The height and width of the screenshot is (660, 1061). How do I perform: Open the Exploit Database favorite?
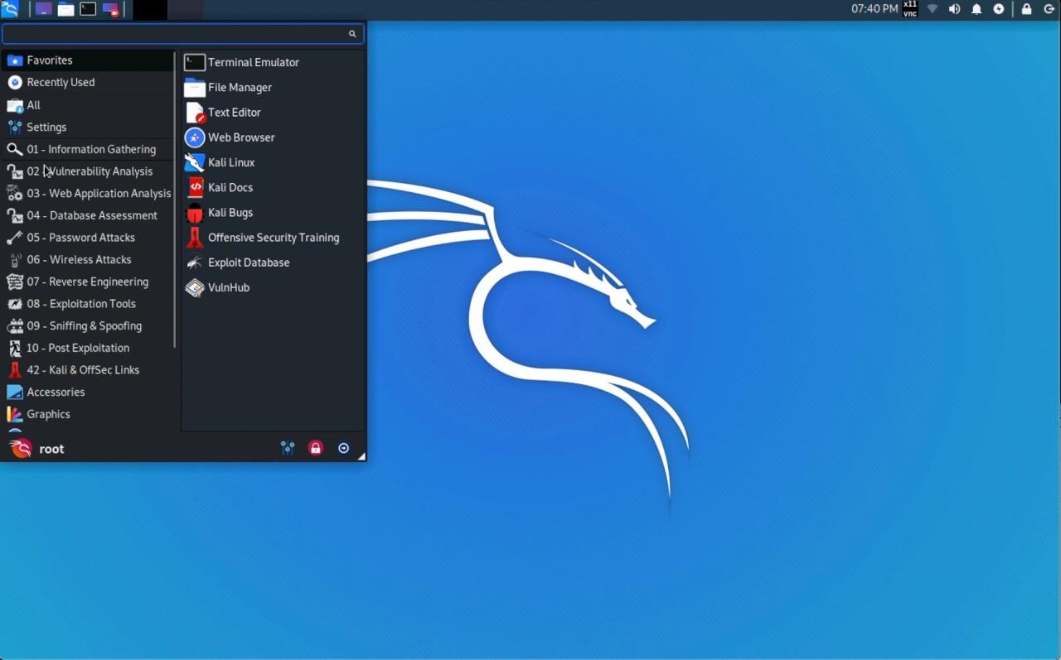(248, 263)
